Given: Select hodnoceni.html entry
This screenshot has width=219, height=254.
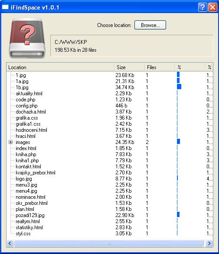Looking at the screenshot, I should 32,130.
